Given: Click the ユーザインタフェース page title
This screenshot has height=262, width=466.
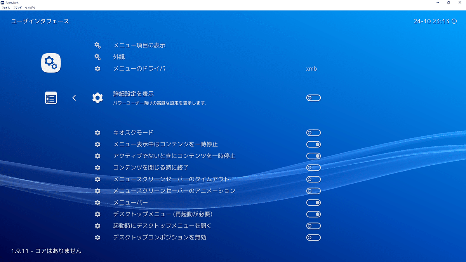Looking at the screenshot, I should point(40,21).
